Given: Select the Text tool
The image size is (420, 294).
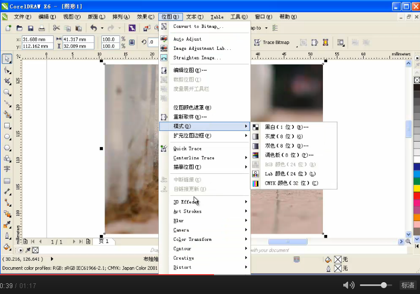Looking at the screenshot, I should pyautogui.click(x=7, y=169).
